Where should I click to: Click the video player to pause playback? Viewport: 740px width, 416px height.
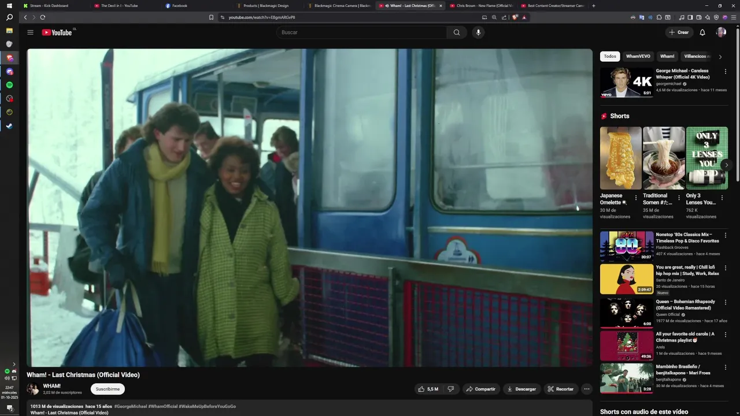coord(309,207)
